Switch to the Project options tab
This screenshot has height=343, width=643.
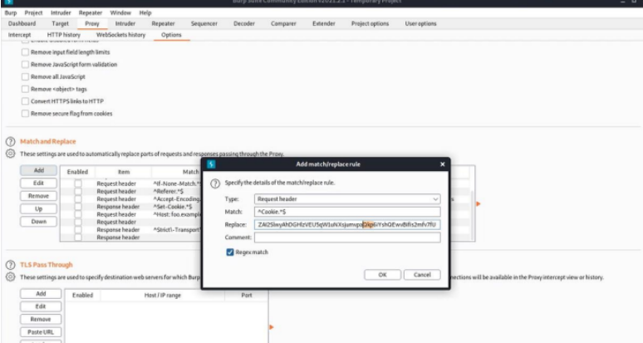click(x=370, y=24)
